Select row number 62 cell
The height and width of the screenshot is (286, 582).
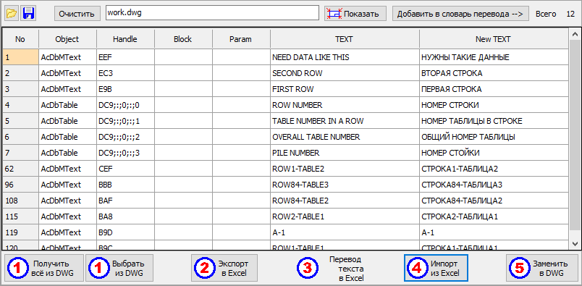coord(20,169)
